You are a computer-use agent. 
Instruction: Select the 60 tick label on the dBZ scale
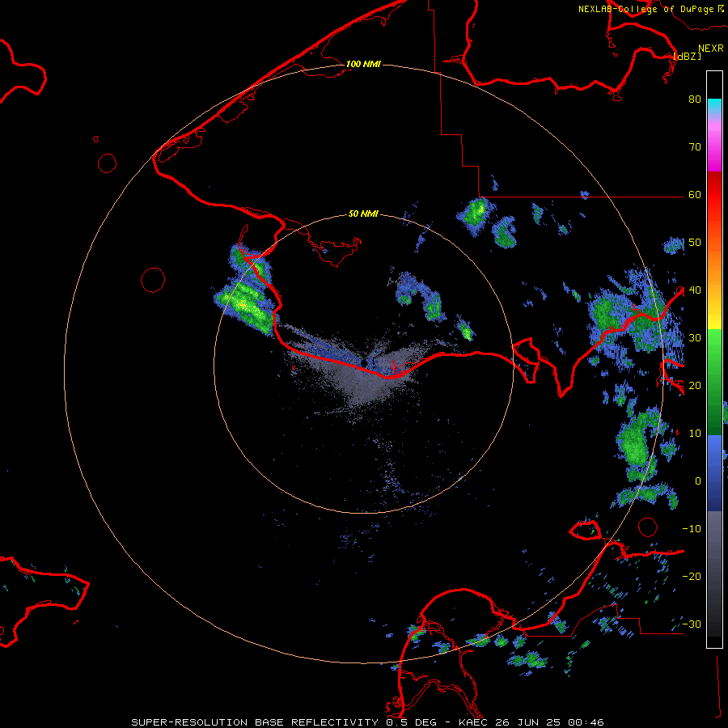(695, 195)
